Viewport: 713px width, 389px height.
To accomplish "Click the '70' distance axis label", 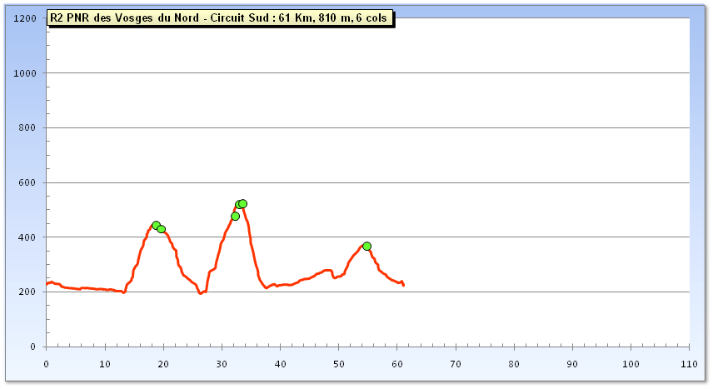I will coord(456,364).
